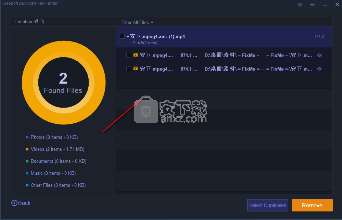
Task: Go Back to the previous screen
Action: [x=21, y=203]
